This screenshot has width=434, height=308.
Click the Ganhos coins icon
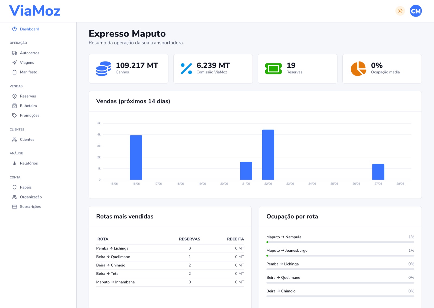pos(104,69)
